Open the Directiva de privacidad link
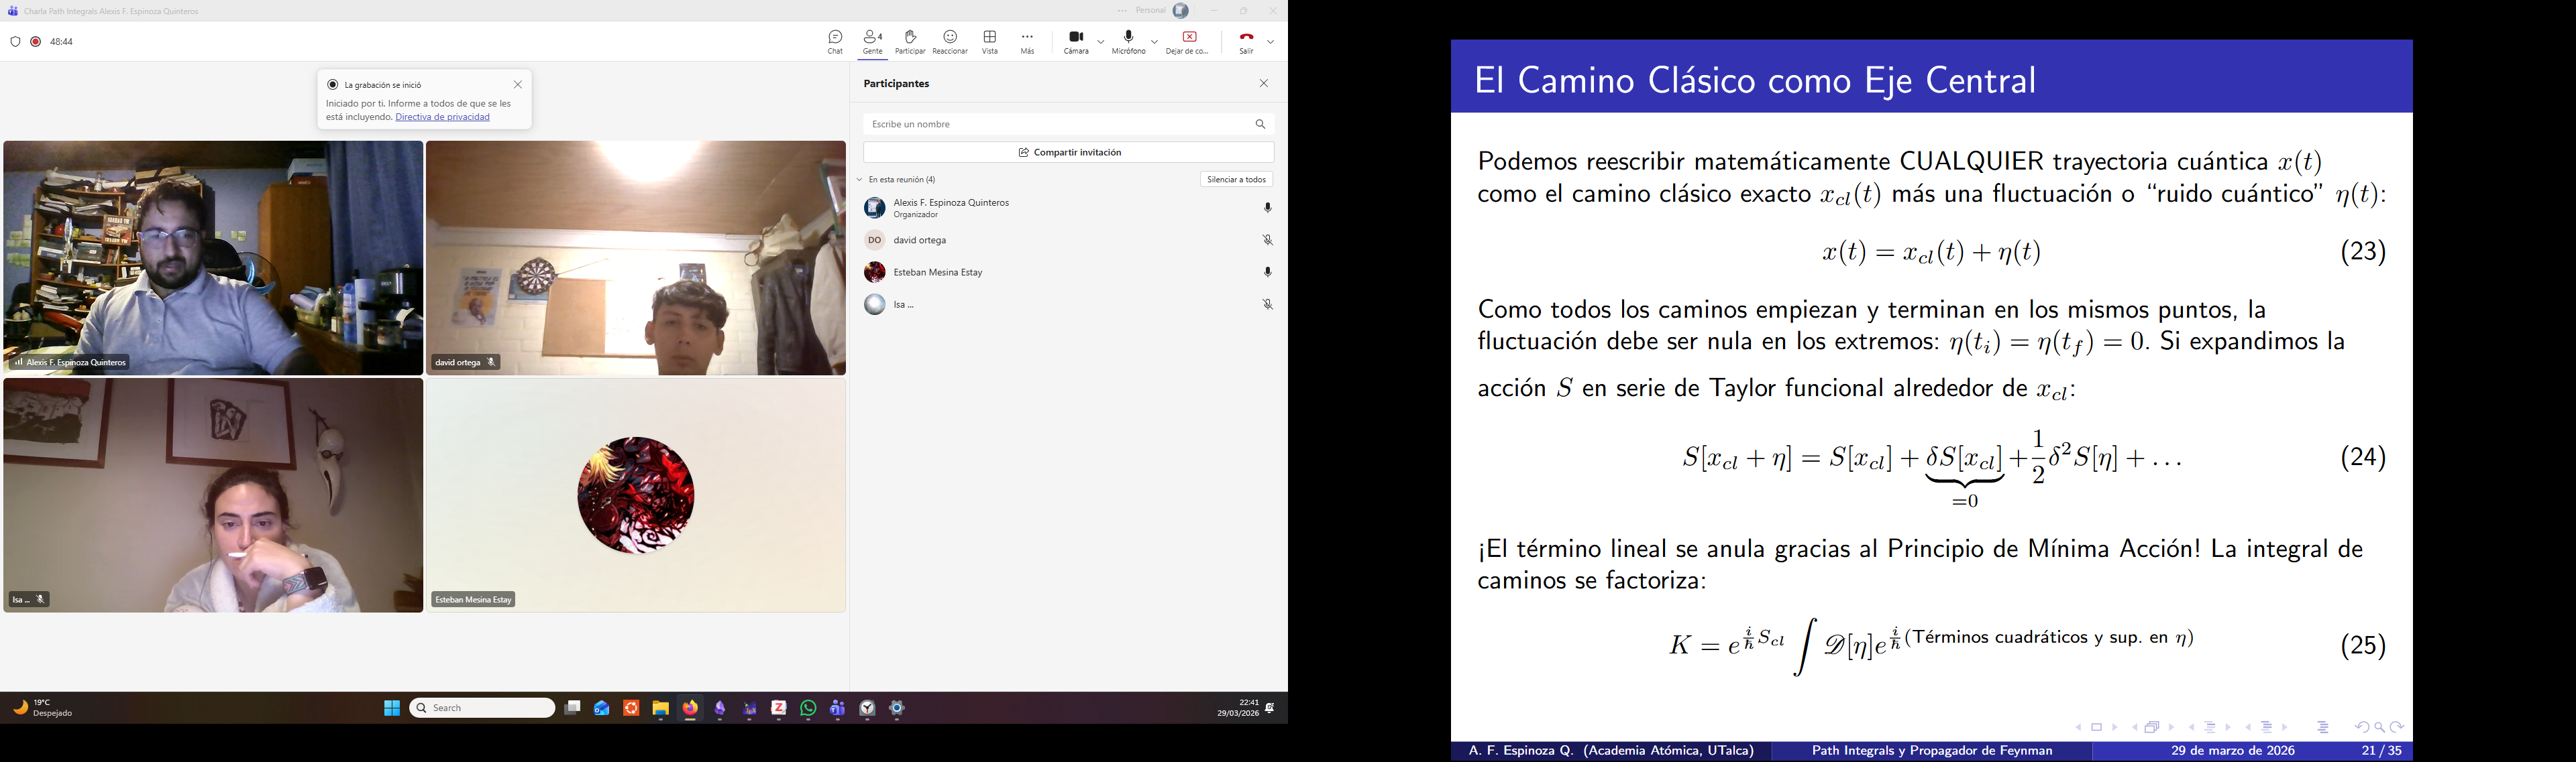2576x762 pixels. (x=442, y=117)
